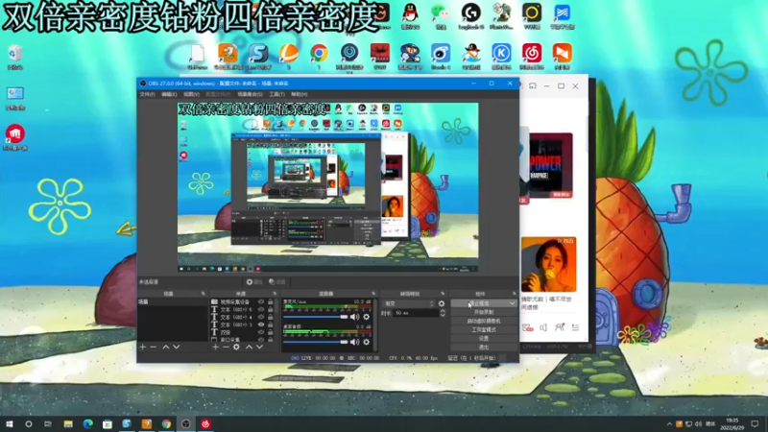Open the OBS 编辑(E) menu

[169, 94]
